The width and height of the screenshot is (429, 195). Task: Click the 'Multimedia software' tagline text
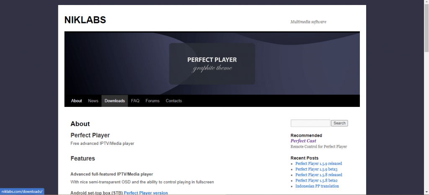[x=308, y=22]
